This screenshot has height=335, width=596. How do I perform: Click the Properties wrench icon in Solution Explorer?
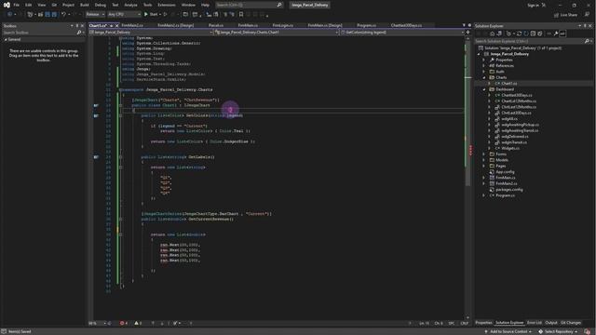(x=556, y=33)
